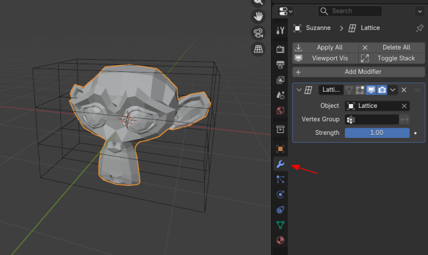
Task: Open the Render properties tab
Action: coord(280,49)
